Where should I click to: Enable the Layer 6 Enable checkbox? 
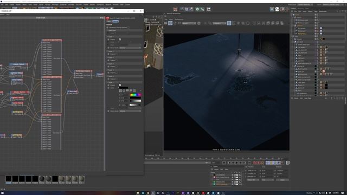tap(117, 79)
